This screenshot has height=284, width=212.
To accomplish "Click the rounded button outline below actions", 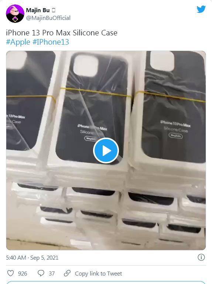I will pyautogui.click(x=106, y=283).
